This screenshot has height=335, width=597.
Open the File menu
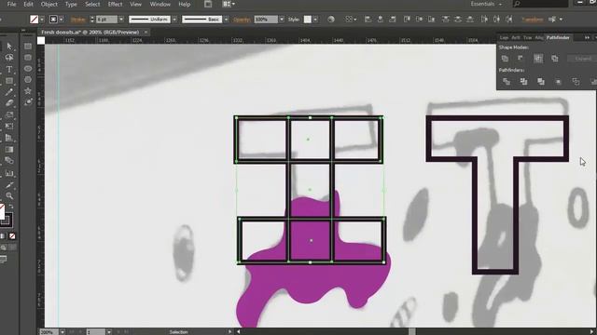click(12, 4)
